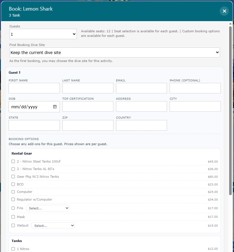
Task: Focus the Address input field
Action: coord(141,106)
